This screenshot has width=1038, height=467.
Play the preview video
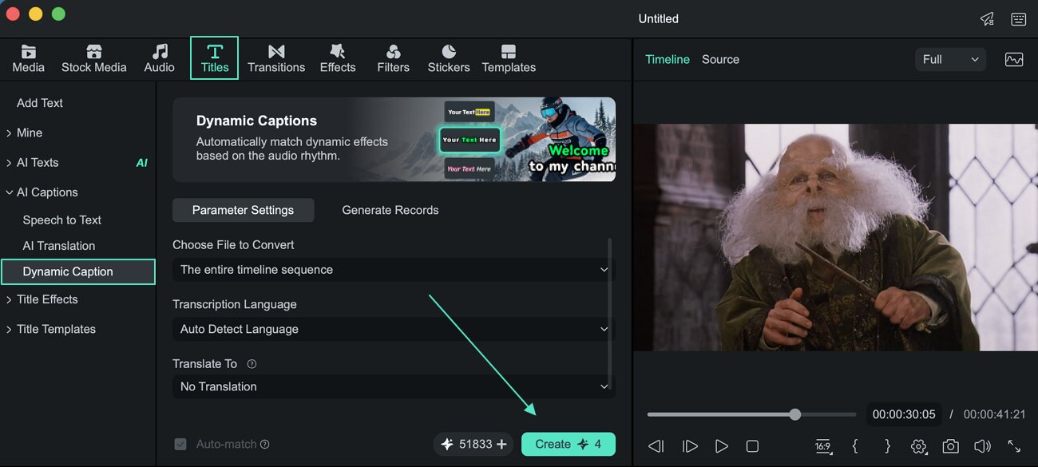(x=721, y=446)
